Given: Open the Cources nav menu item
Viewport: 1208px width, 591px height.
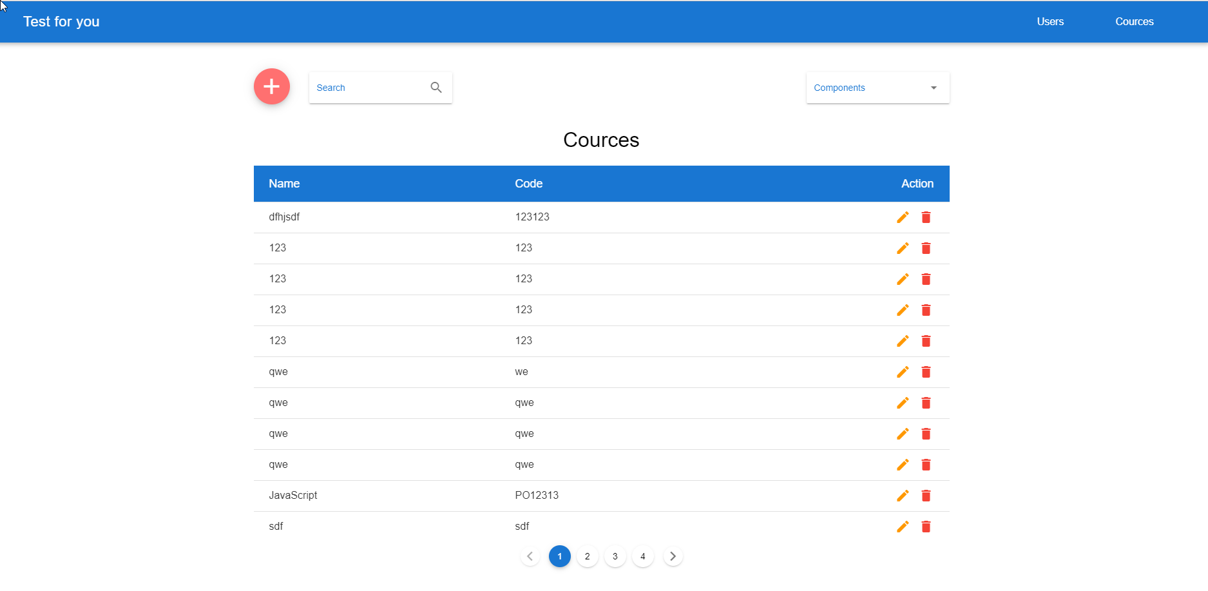Looking at the screenshot, I should point(1135,21).
